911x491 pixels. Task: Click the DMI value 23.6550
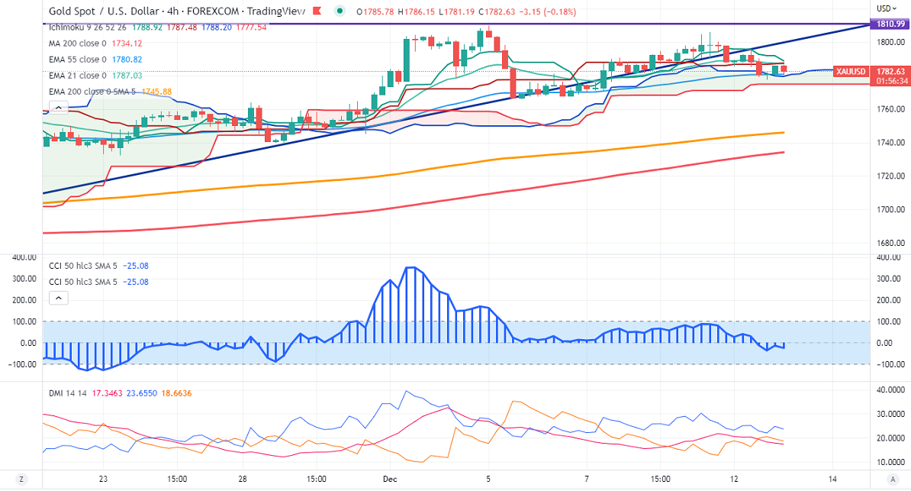142,393
